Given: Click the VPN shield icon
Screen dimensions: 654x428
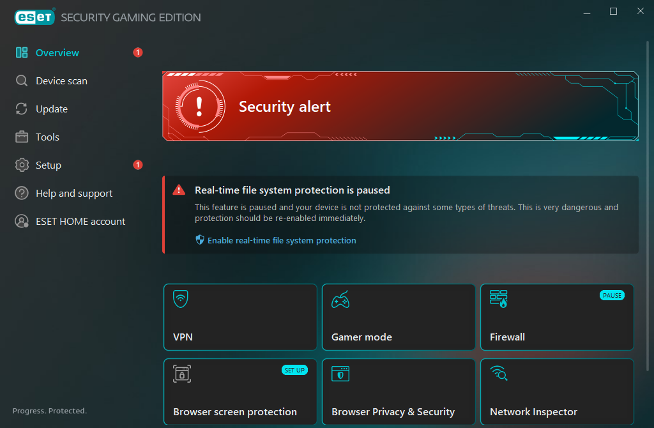Looking at the screenshot, I should 181,299.
